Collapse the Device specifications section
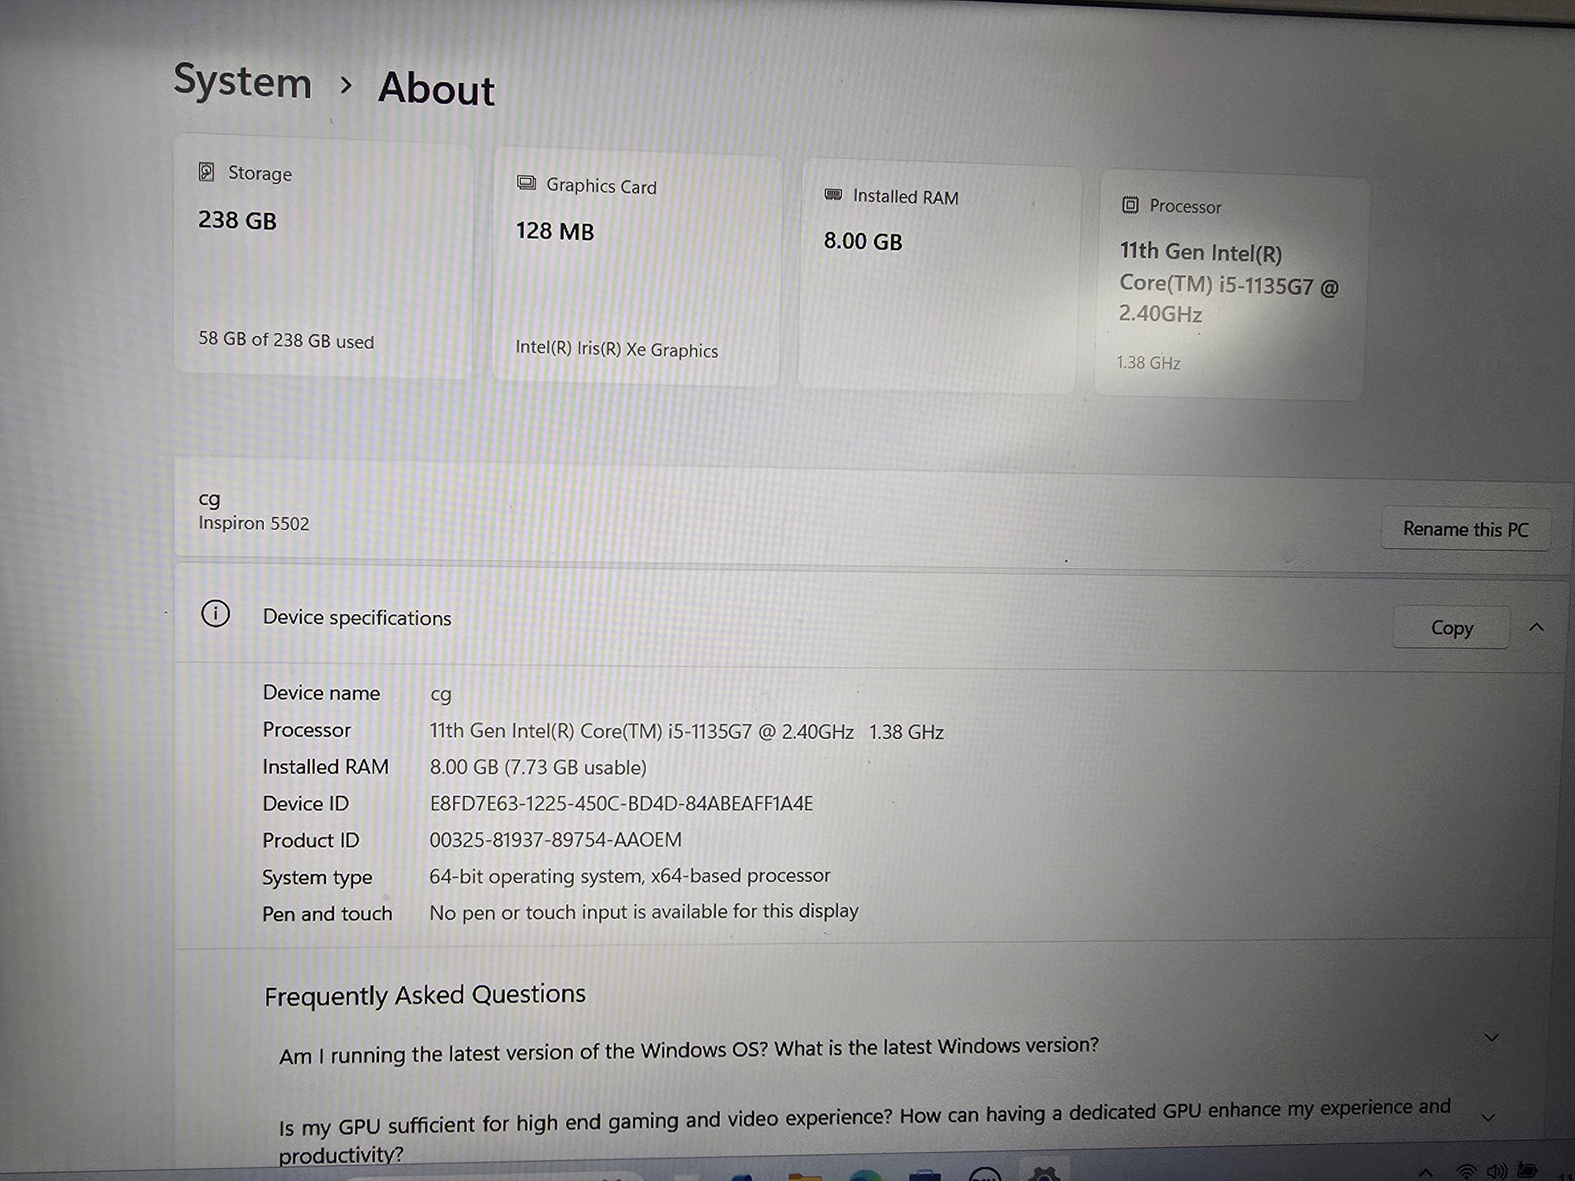 click(1537, 627)
